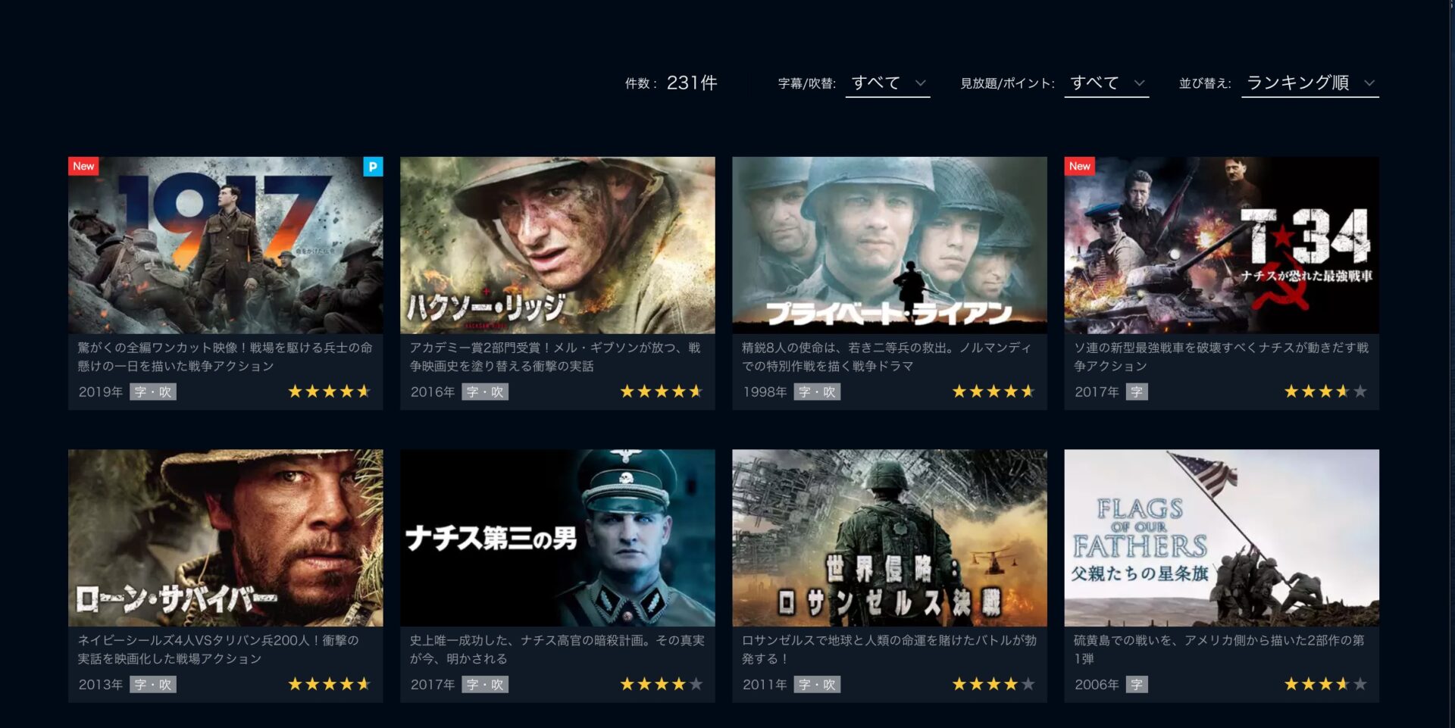Screen dimensions: 1455x728
Task: Click the star rating under ナチス第三の男
Action: tap(662, 684)
